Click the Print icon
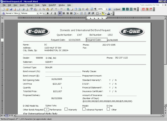The height and width of the screenshot is (121, 167). (23, 9)
